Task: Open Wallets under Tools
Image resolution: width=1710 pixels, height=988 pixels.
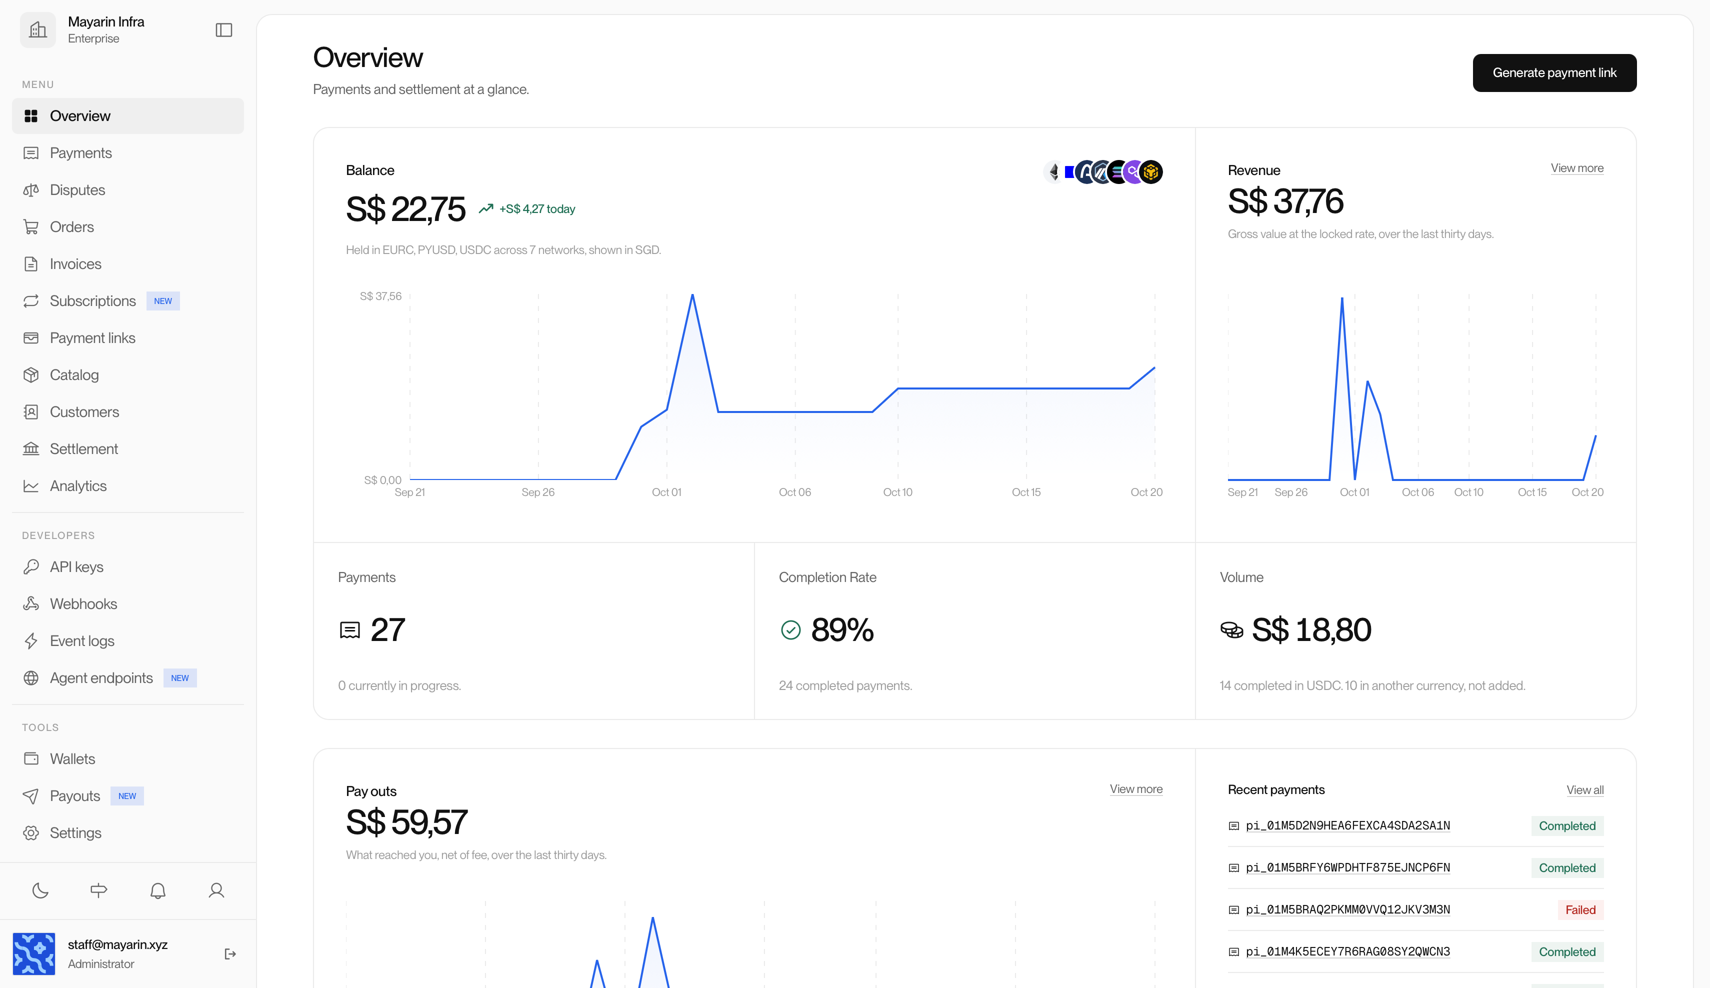Action: 128,758
